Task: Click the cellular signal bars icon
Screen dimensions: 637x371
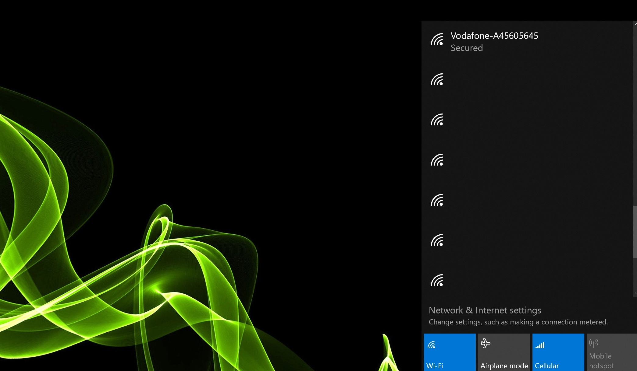Action: pyautogui.click(x=539, y=345)
